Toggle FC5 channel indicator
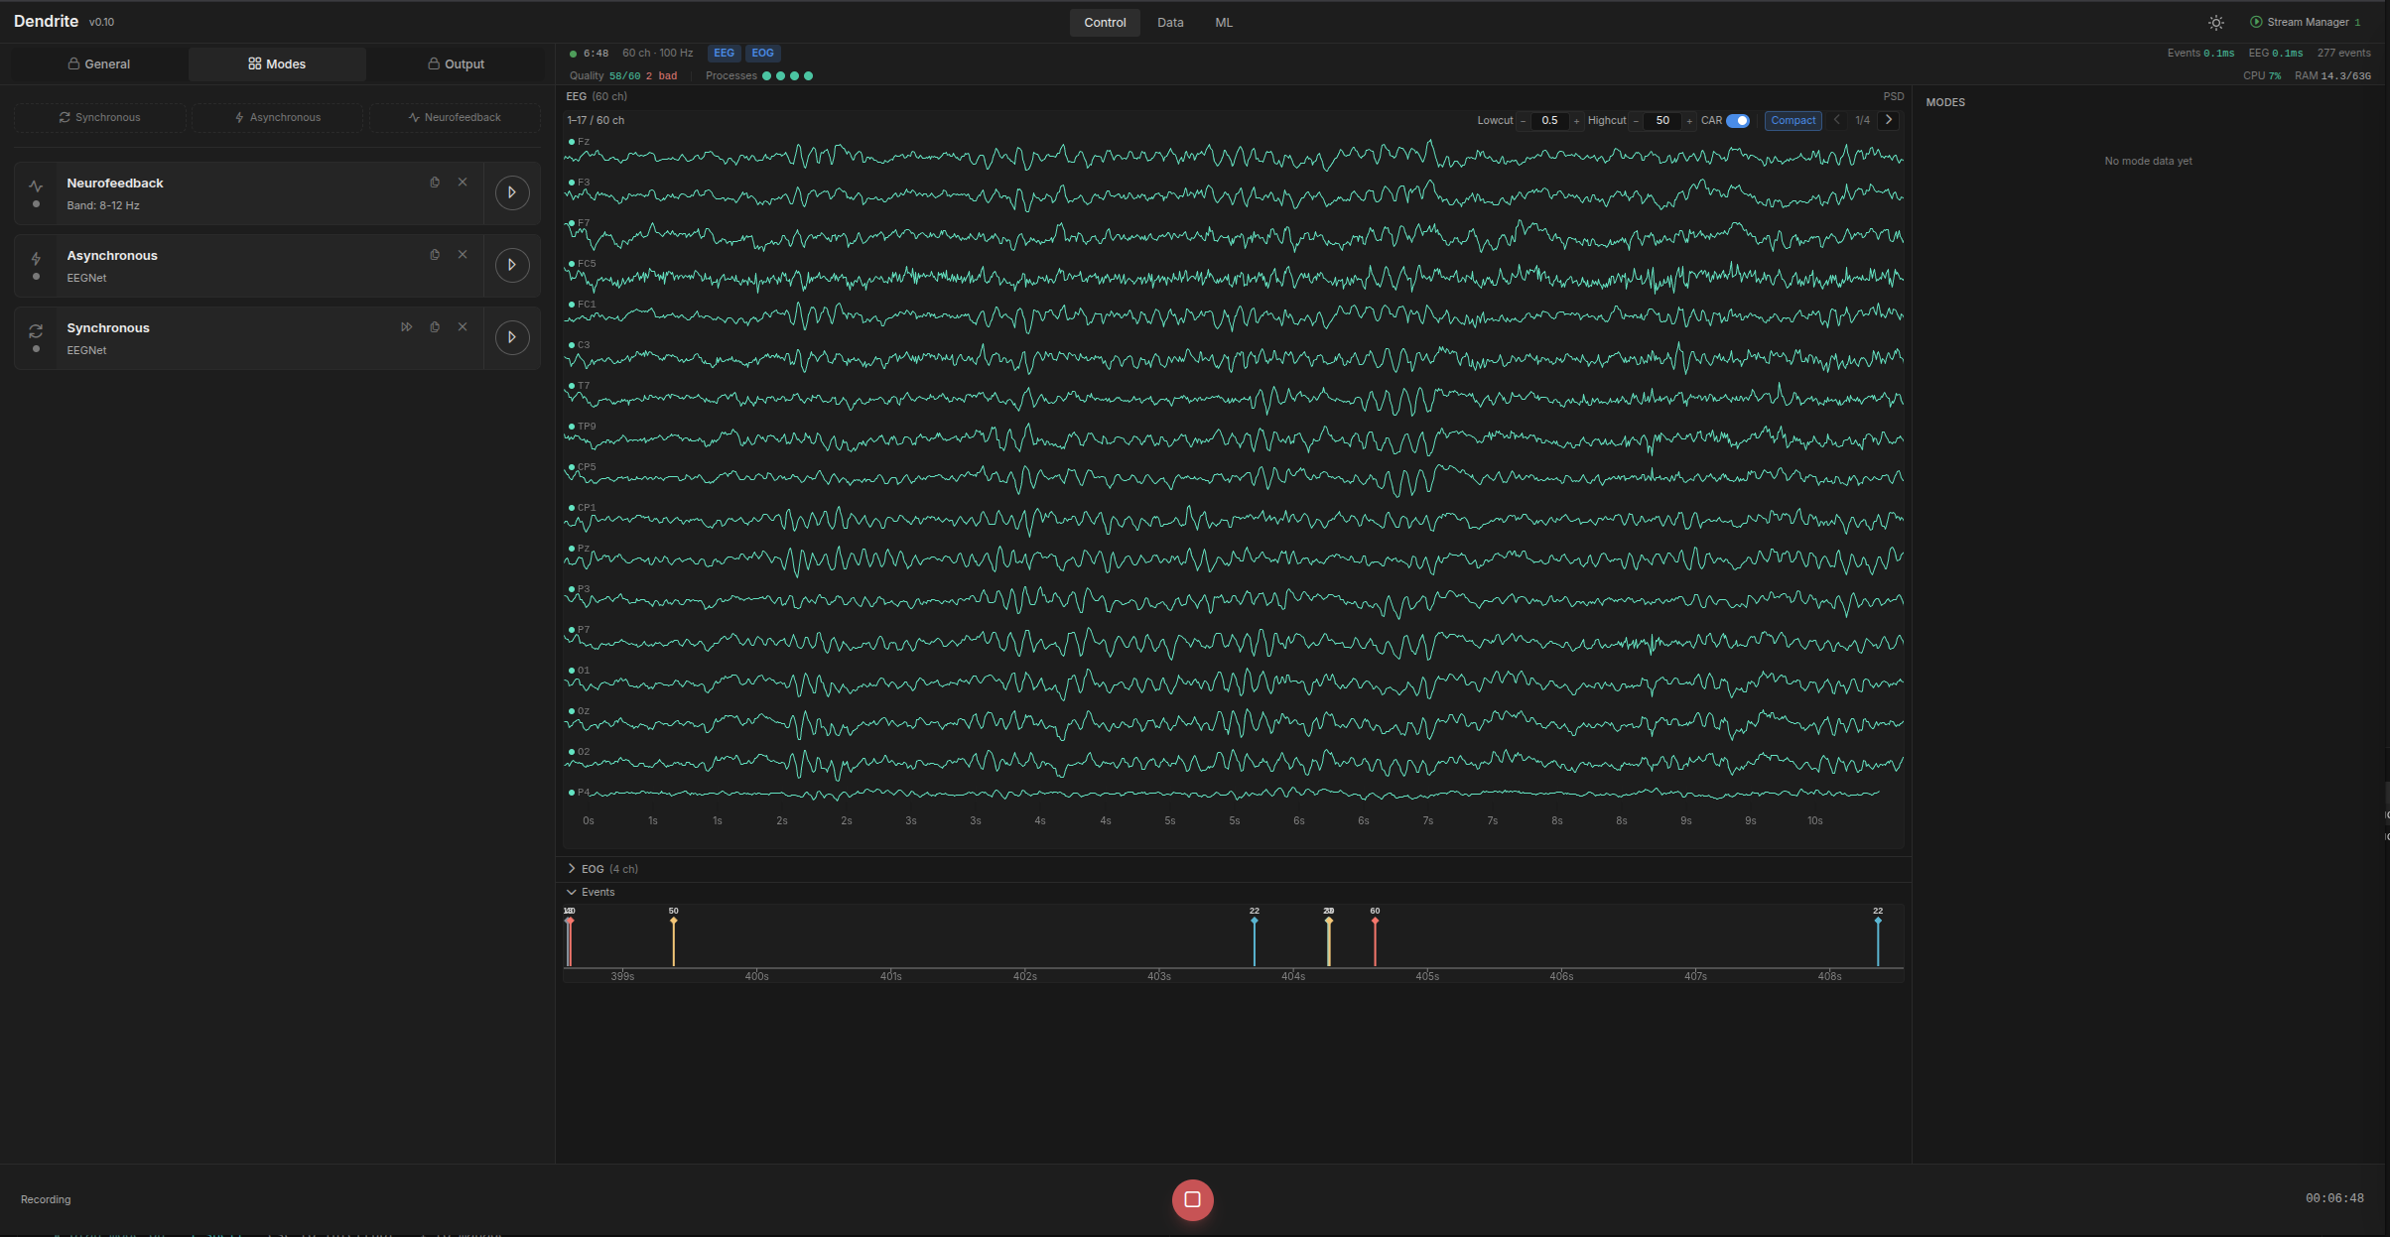The height and width of the screenshot is (1237, 2390). click(572, 265)
